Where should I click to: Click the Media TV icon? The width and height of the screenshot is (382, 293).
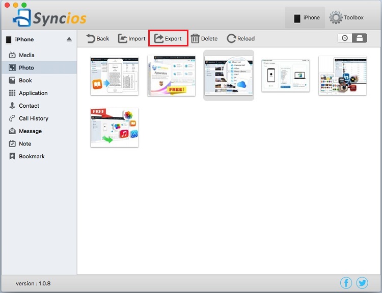pos(12,55)
